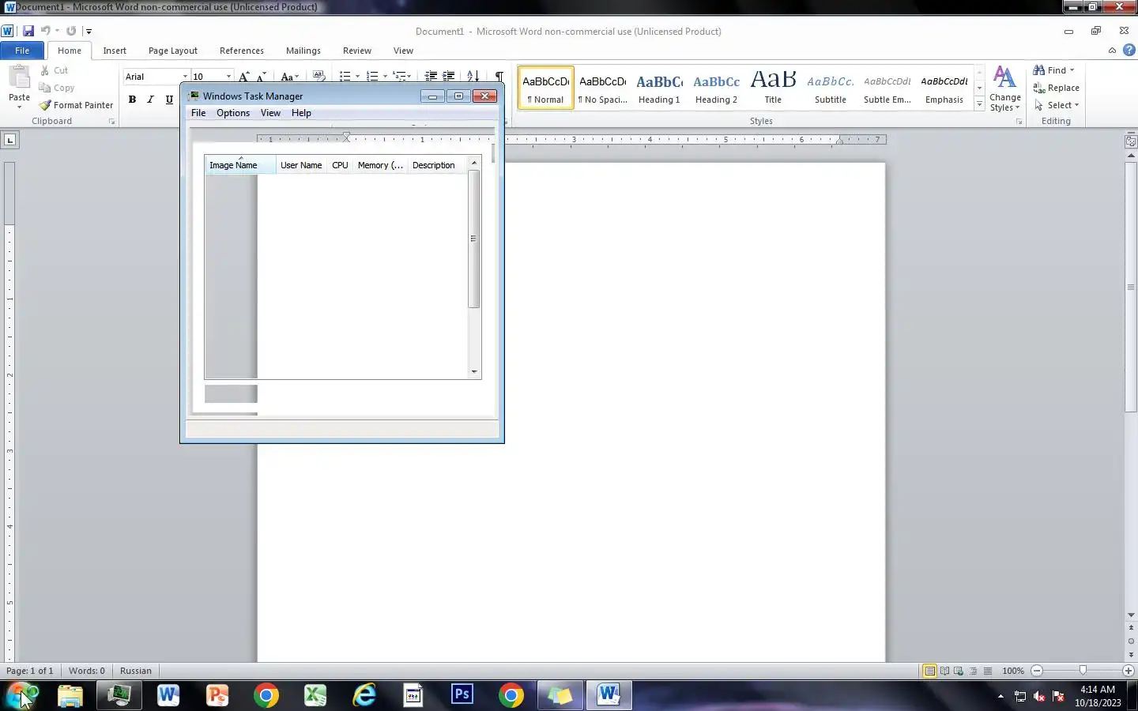
Task: Click the Russian language status indicator
Action: coord(136,671)
